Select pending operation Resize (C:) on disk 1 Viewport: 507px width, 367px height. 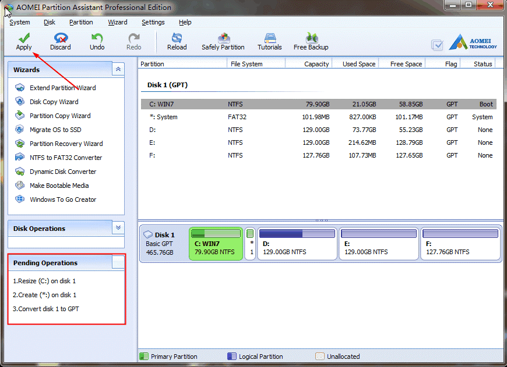[x=44, y=281]
